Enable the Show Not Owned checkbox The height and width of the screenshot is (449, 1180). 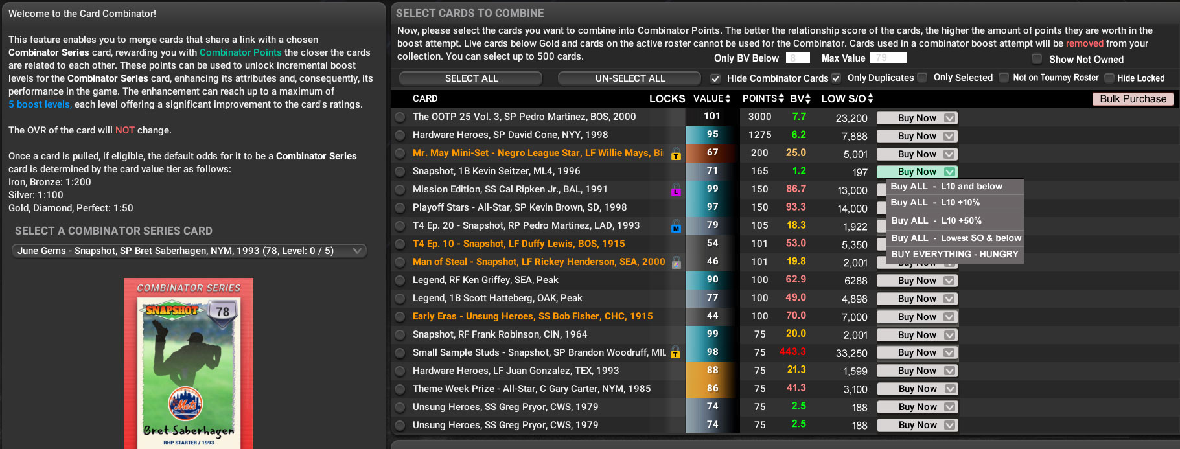coord(1037,59)
